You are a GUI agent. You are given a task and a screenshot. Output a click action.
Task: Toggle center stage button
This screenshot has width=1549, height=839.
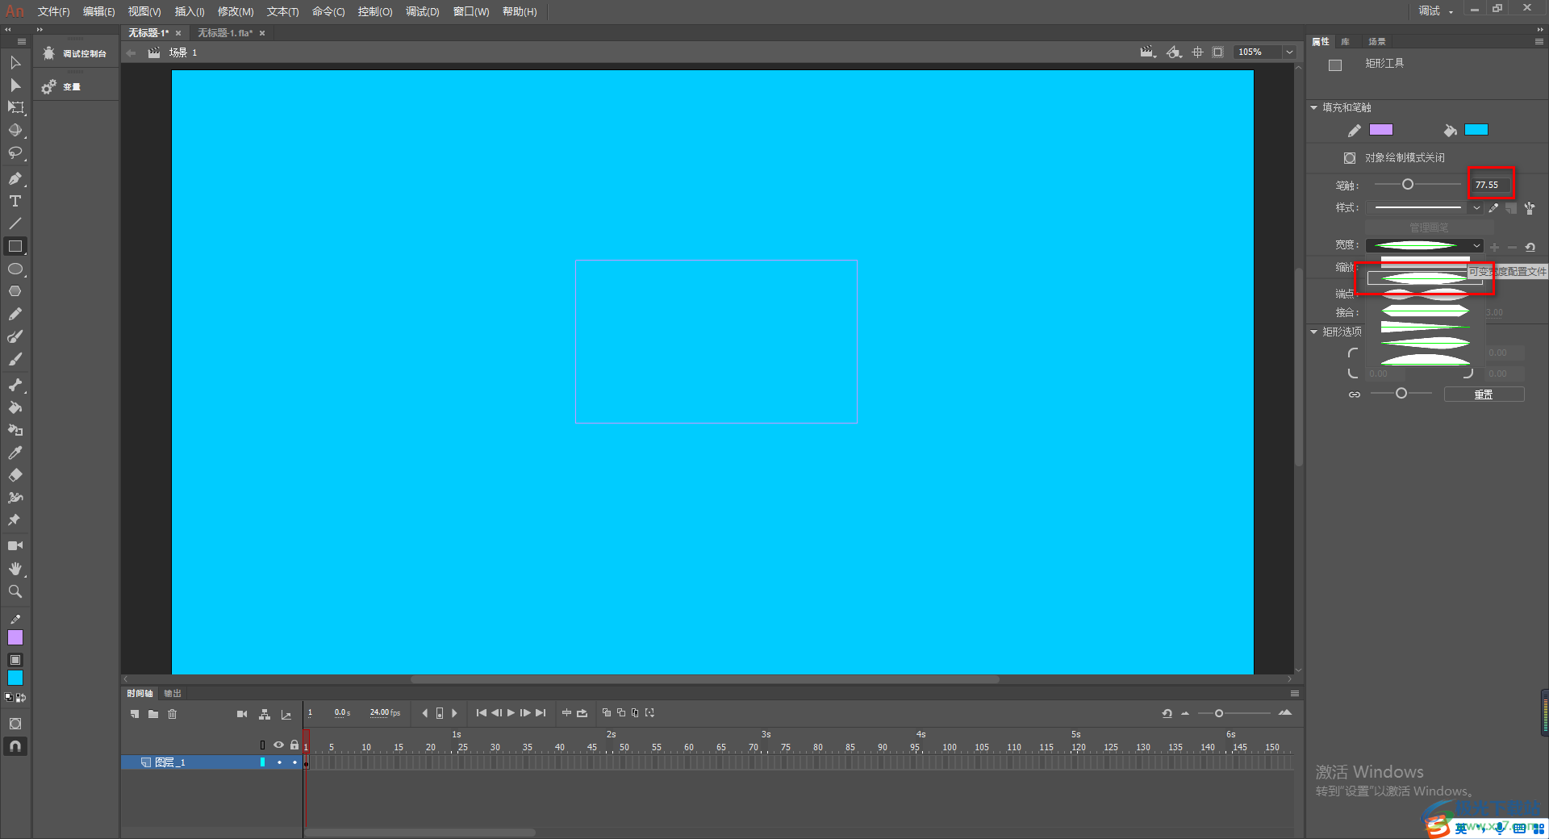click(x=1198, y=52)
